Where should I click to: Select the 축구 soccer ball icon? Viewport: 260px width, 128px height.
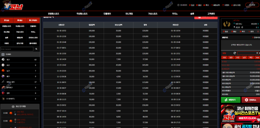(x=3, y=60)
